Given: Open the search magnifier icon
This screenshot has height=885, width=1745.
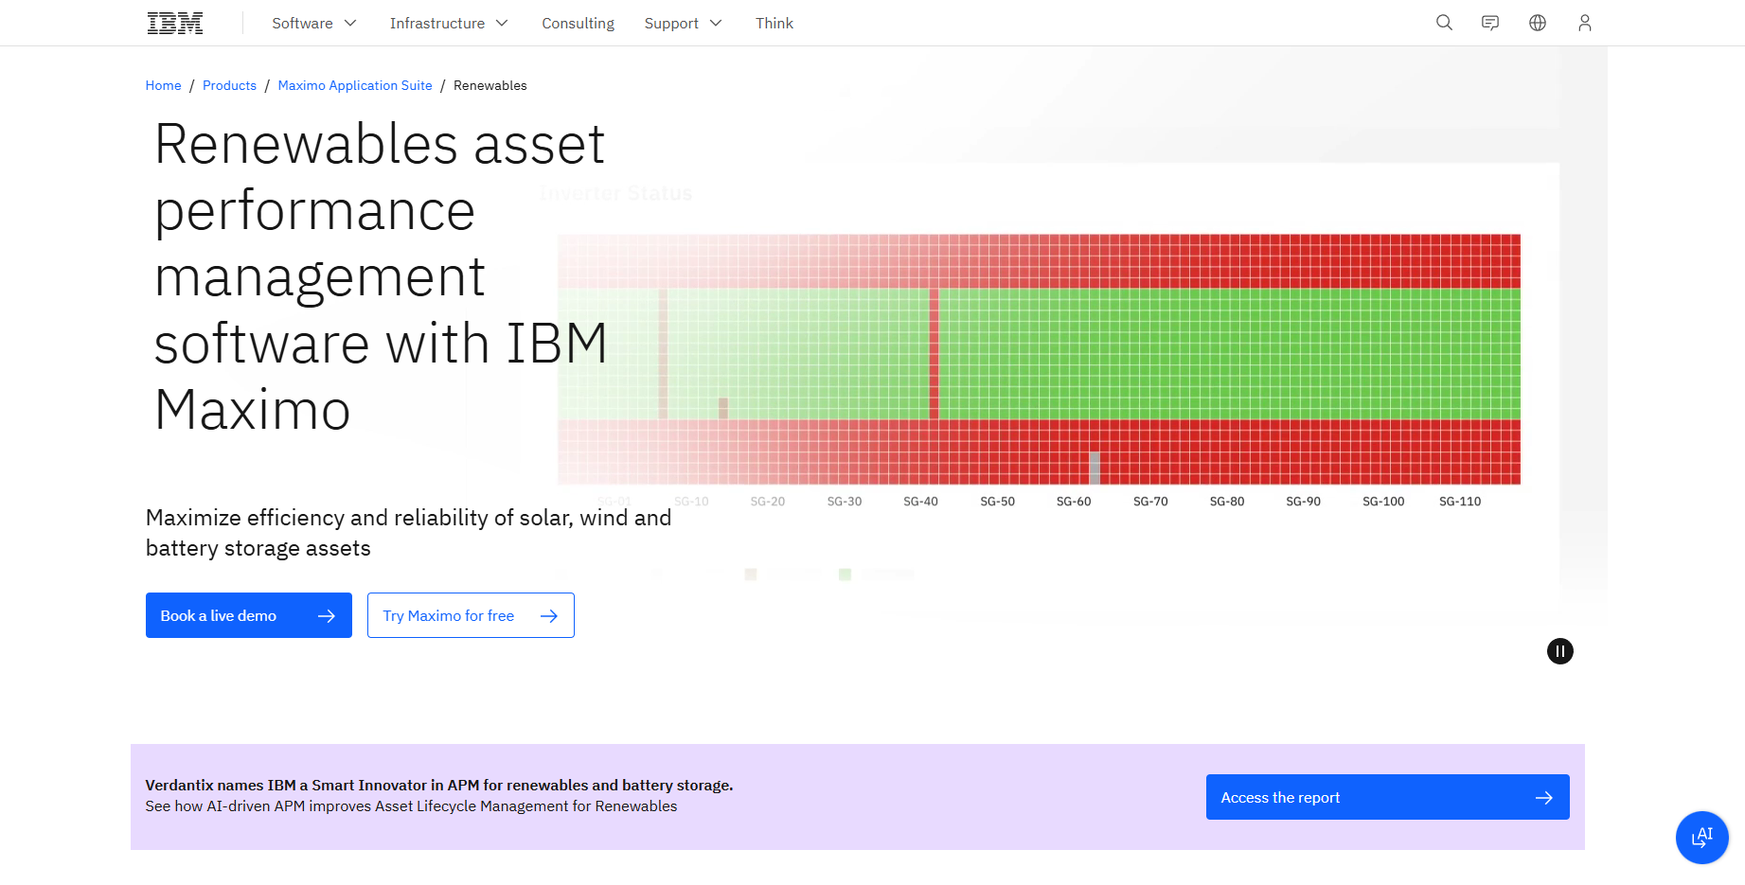Looking at the screenshot, I should pos(1444,23).
